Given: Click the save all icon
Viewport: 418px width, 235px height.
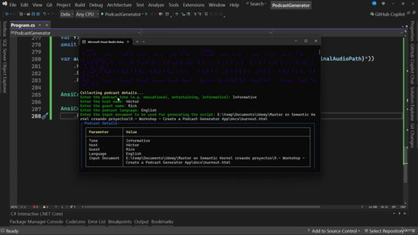Looking at the screenshot, I should (x=38, y=14).
